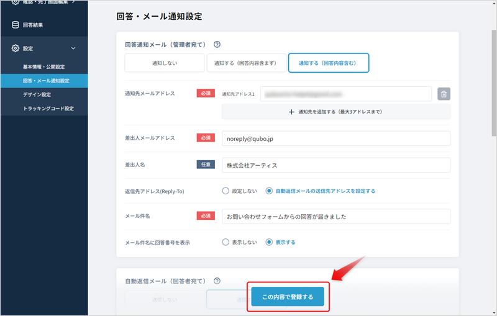
Task: Collapse the 設定 sidebar section chevron
Action: (73, 48)
